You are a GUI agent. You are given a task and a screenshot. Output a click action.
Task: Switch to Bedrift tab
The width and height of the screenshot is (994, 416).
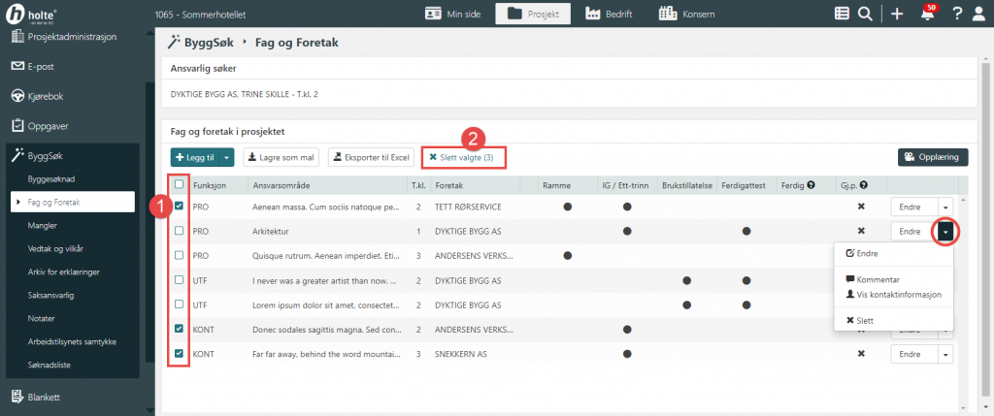(610, 14)
